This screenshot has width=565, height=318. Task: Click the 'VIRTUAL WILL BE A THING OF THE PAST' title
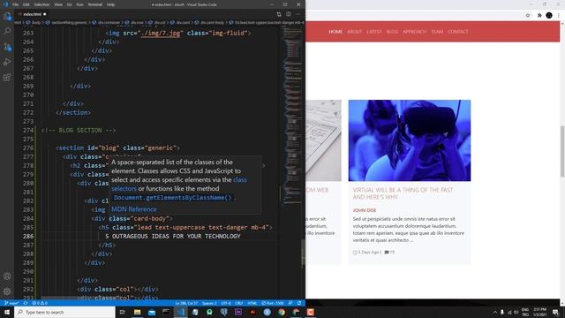[x=403, y=193]
